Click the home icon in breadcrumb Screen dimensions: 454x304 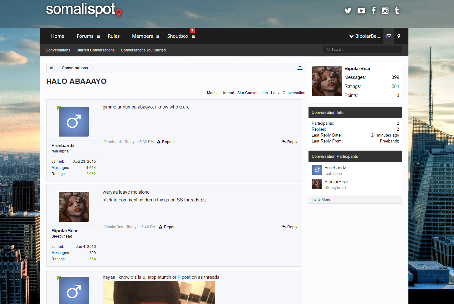51,68
